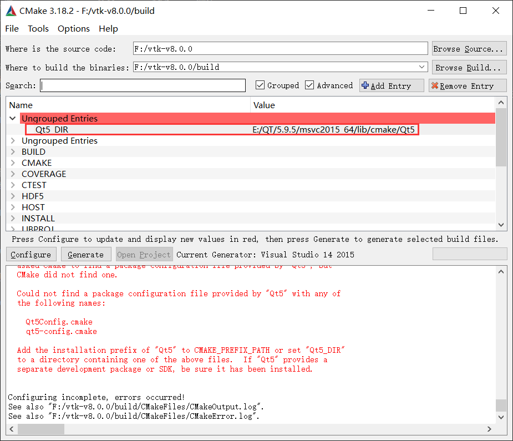
Task: Click the Browse Build button
Action: (x=469, y=68)
